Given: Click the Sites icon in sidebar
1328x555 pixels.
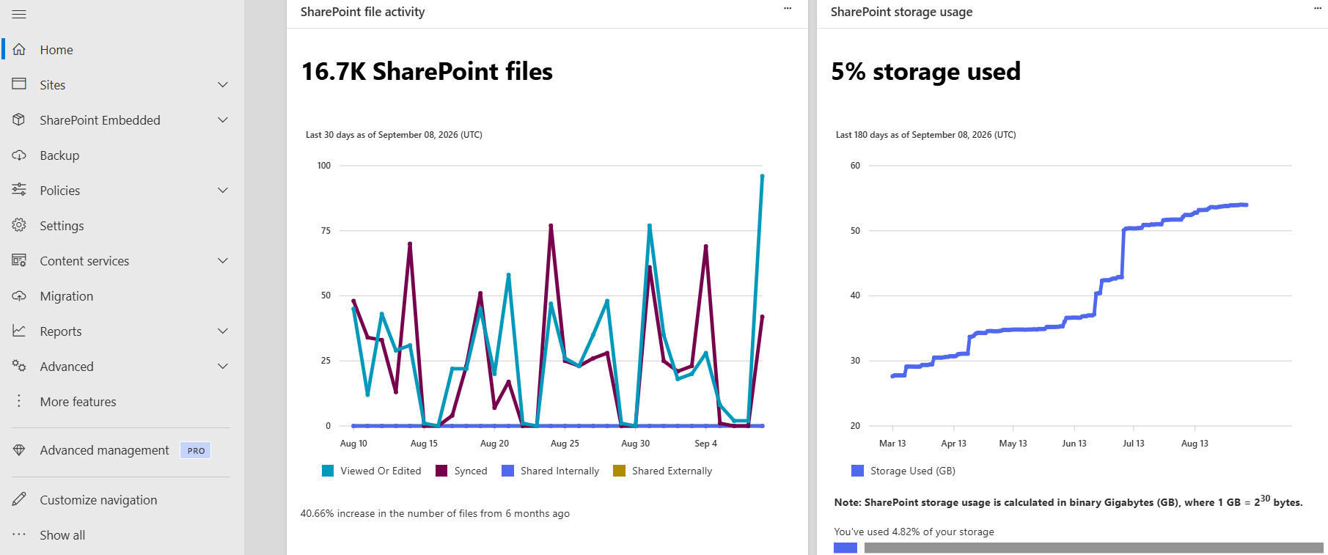Looking at the screenshot, I should tap(19, 84).
